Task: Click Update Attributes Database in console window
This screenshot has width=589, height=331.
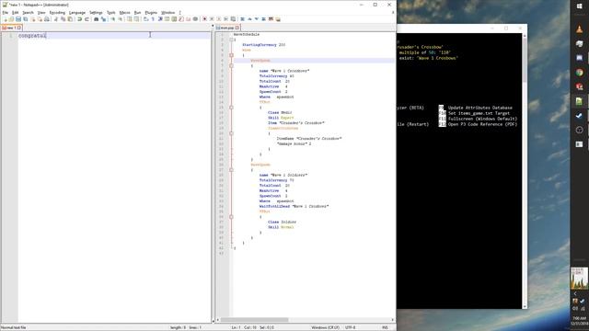Action: coord(480,108)
